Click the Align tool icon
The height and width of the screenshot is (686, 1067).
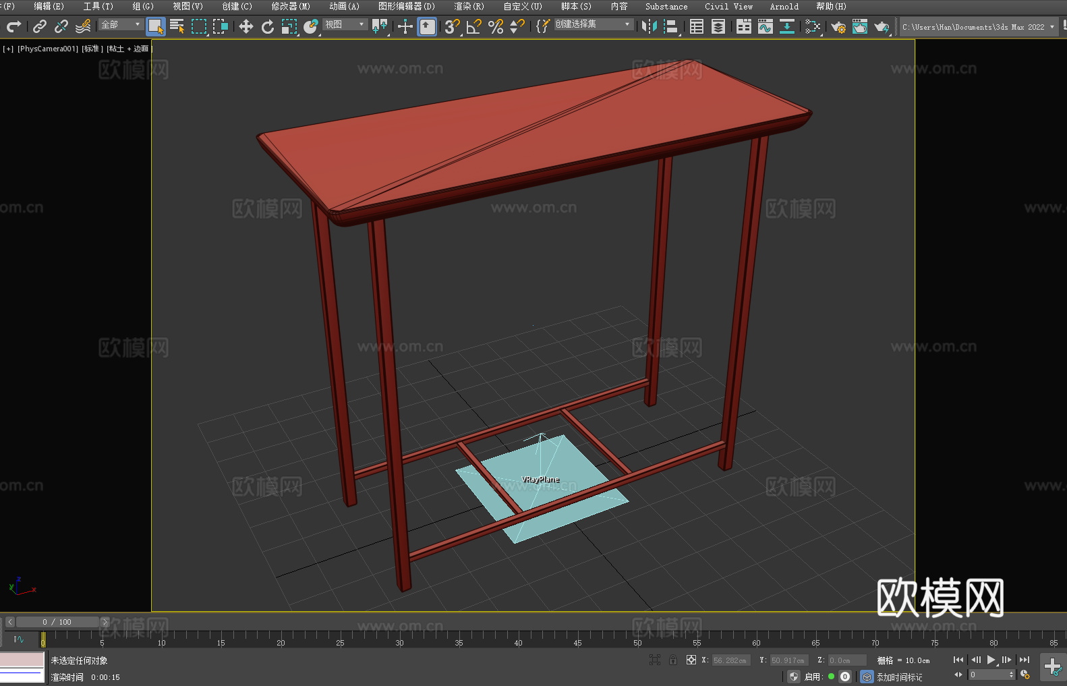click(671, 27)
